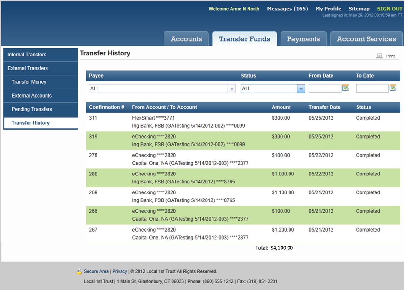This screenshot has width=404, height=290.
Task: Expand the Payee dropdown arrow
Action: pyautogui.click(x=232, y=89)
